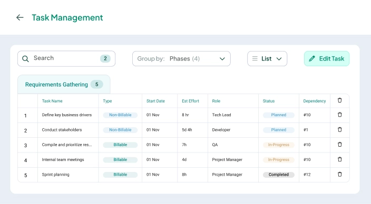Click the search magnifier icon
The height and width of the screenshot is (204, 371).
(25, 58)
